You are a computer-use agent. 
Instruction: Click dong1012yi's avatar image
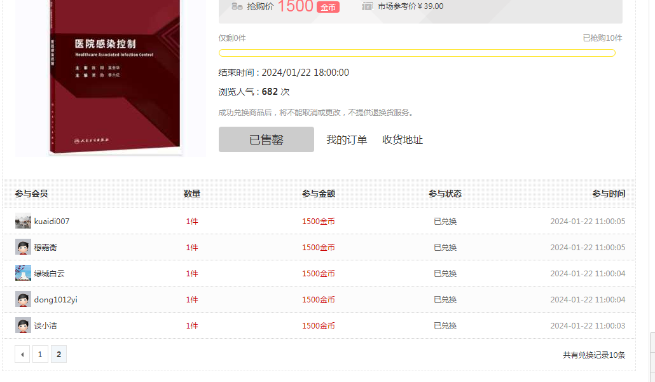pyautogui.click(x=23, y=299)
